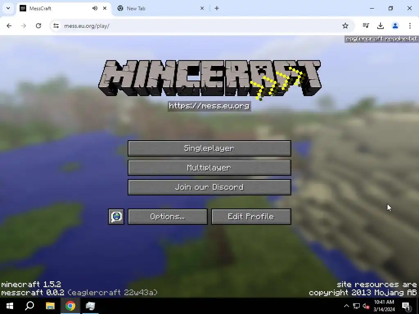The height and width of the screenshot is (314, 419).
Task: Open the network status tray icon
Action: 356,306
